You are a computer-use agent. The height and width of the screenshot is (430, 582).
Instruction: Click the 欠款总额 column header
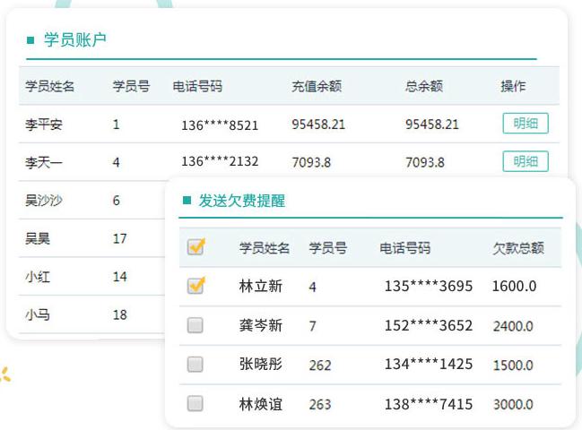pos(517,248)
